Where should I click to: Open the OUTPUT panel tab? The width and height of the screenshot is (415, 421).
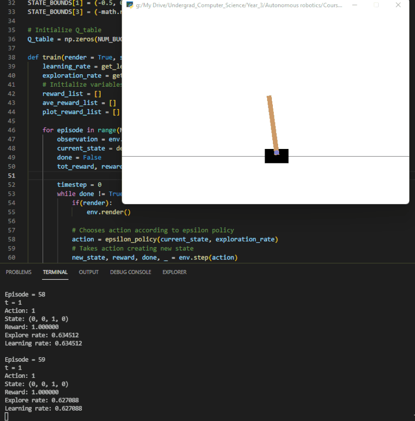[90, 271]
